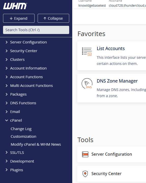The image size is (146, 183).
Task: Select Plugins menu label
Action: (17, 170)
